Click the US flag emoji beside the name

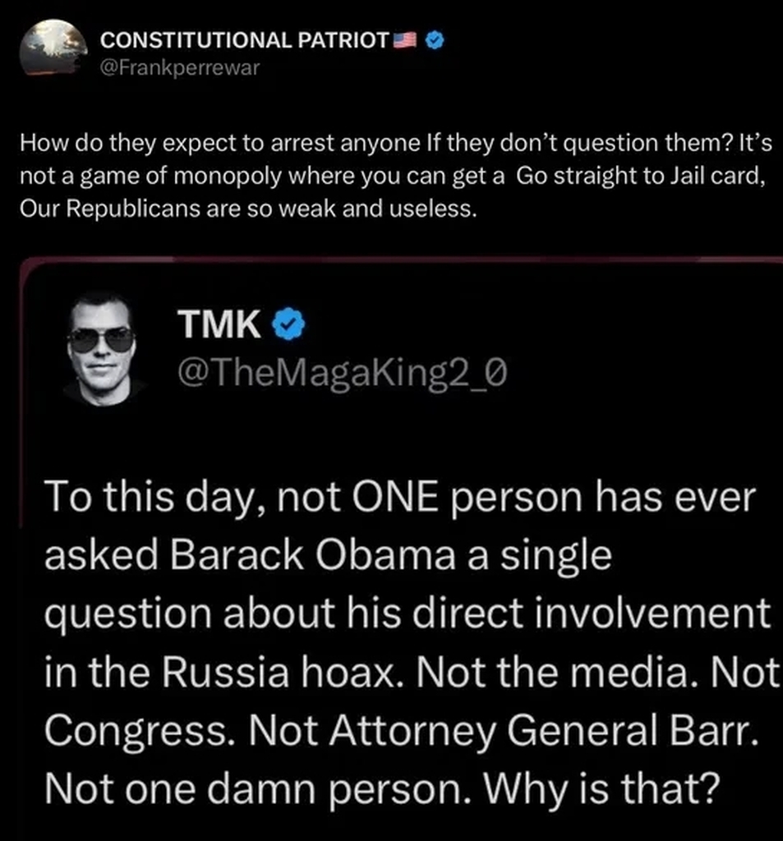(407, 41)
